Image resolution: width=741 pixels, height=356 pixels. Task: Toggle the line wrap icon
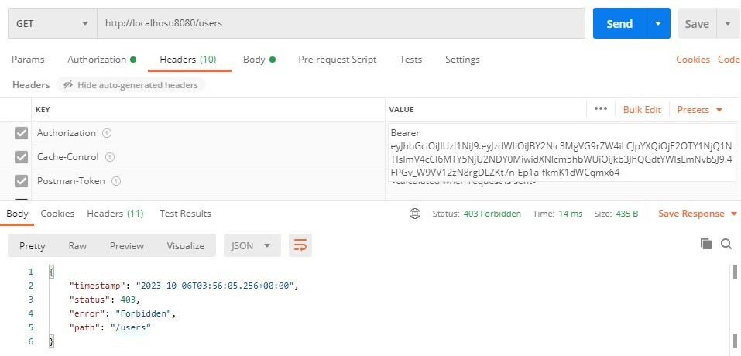pyautogui.click(x=300, y=245)
